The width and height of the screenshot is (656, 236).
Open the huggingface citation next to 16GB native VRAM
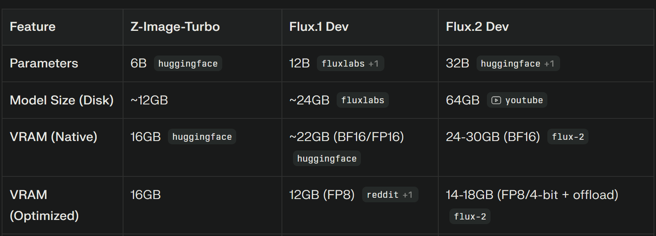(x=202, y=137)
